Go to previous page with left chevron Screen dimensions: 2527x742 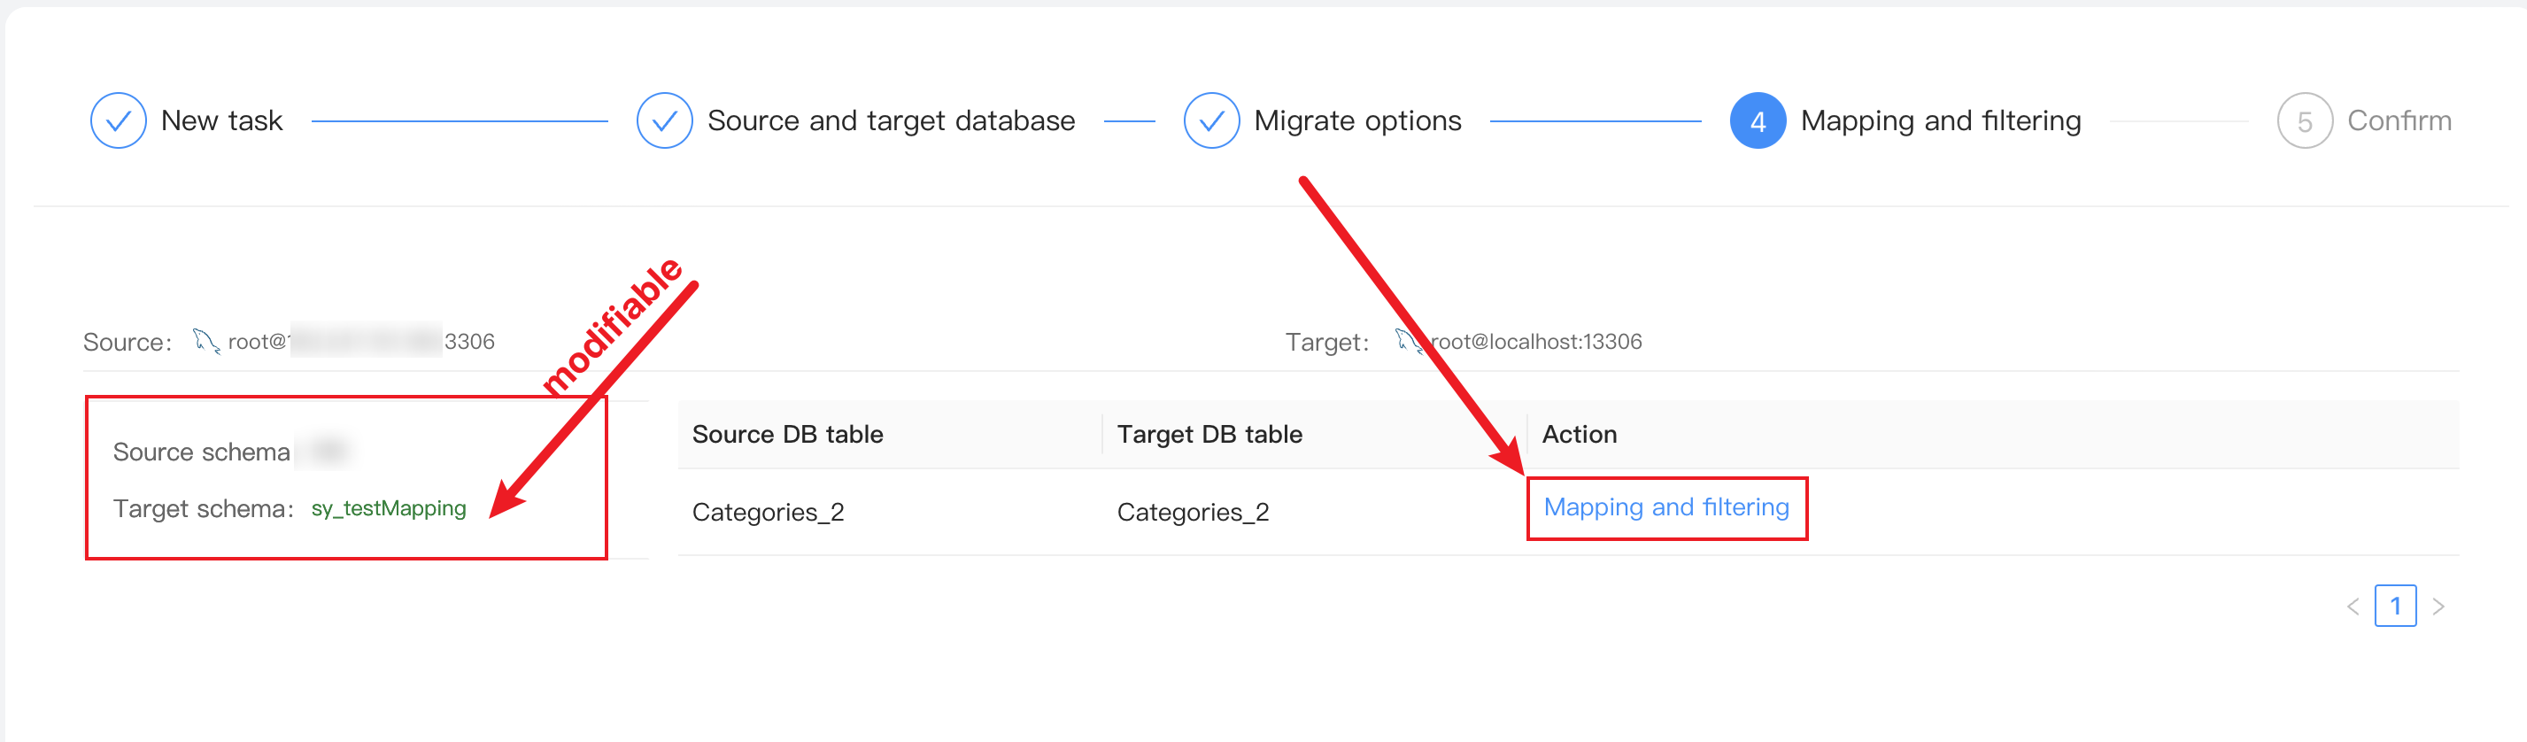coord(2353,607)
